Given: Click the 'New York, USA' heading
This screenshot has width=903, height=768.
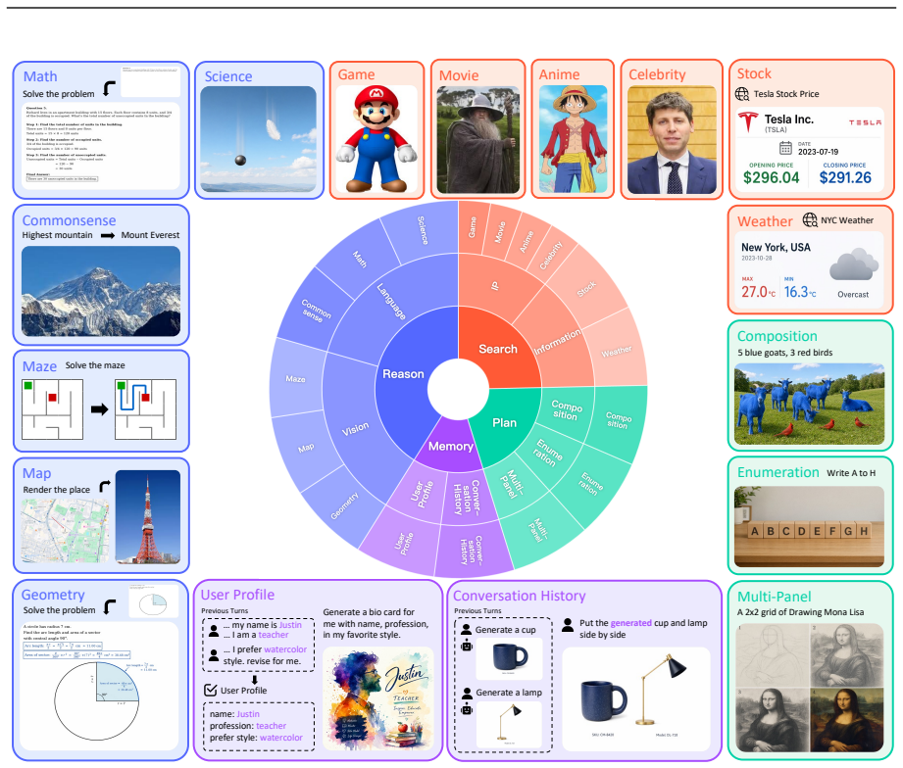Looking at the screenshot, I should point(776,248).
